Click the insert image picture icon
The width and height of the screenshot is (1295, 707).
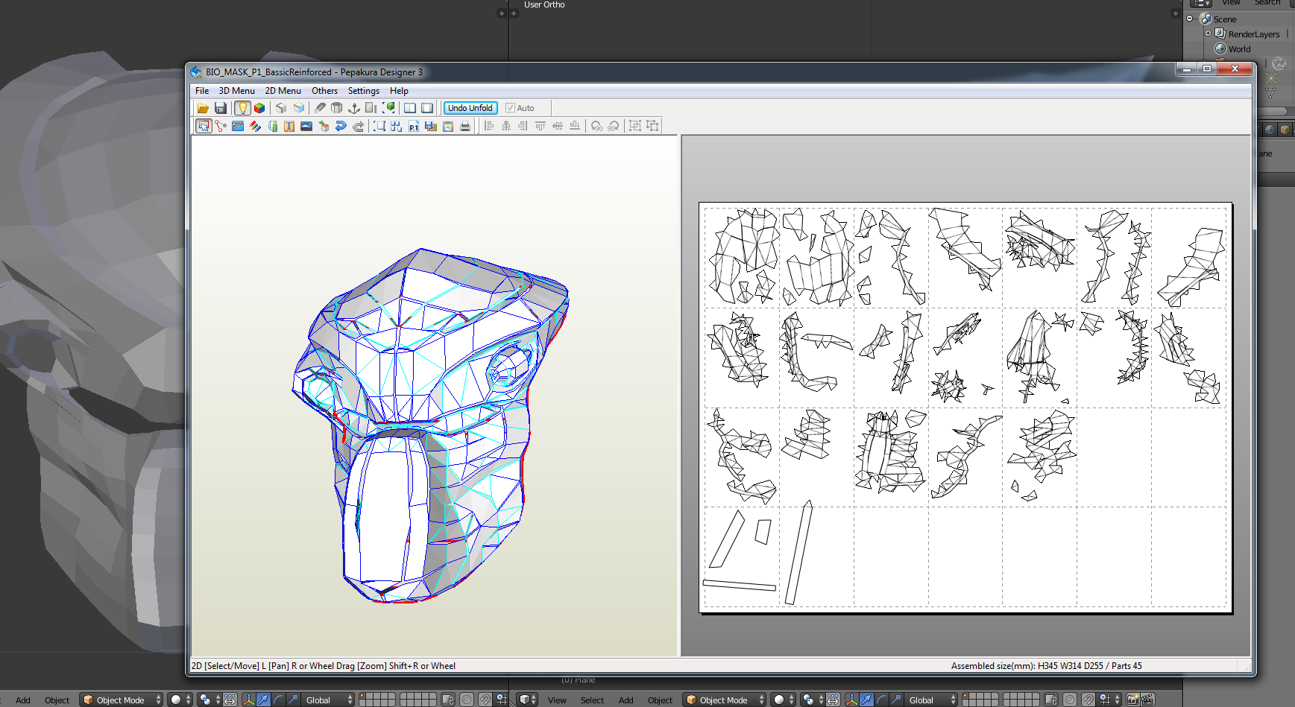[306, 126]
